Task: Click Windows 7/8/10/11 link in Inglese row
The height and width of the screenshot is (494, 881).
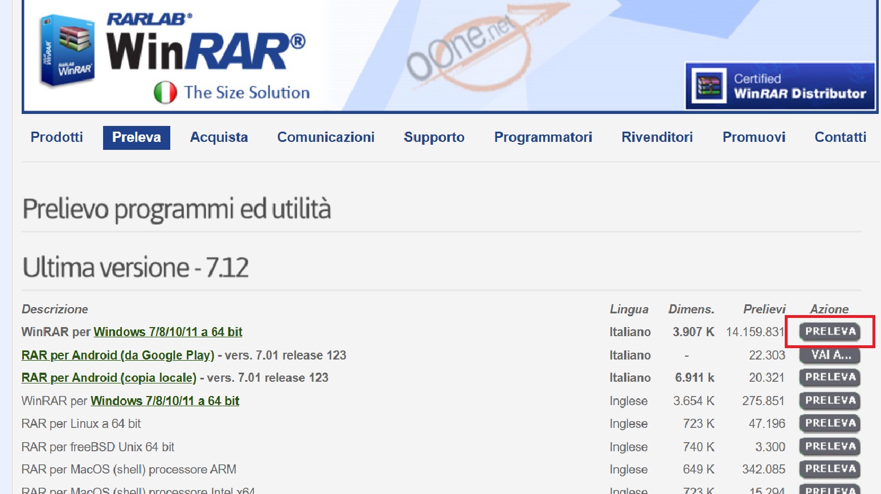Action: click(165, 401)
